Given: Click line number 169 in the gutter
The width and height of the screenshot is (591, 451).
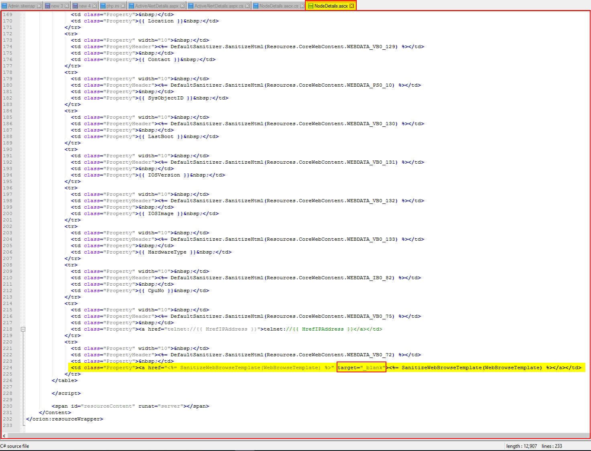Looking at the screenshot, I should pos(8,14).
